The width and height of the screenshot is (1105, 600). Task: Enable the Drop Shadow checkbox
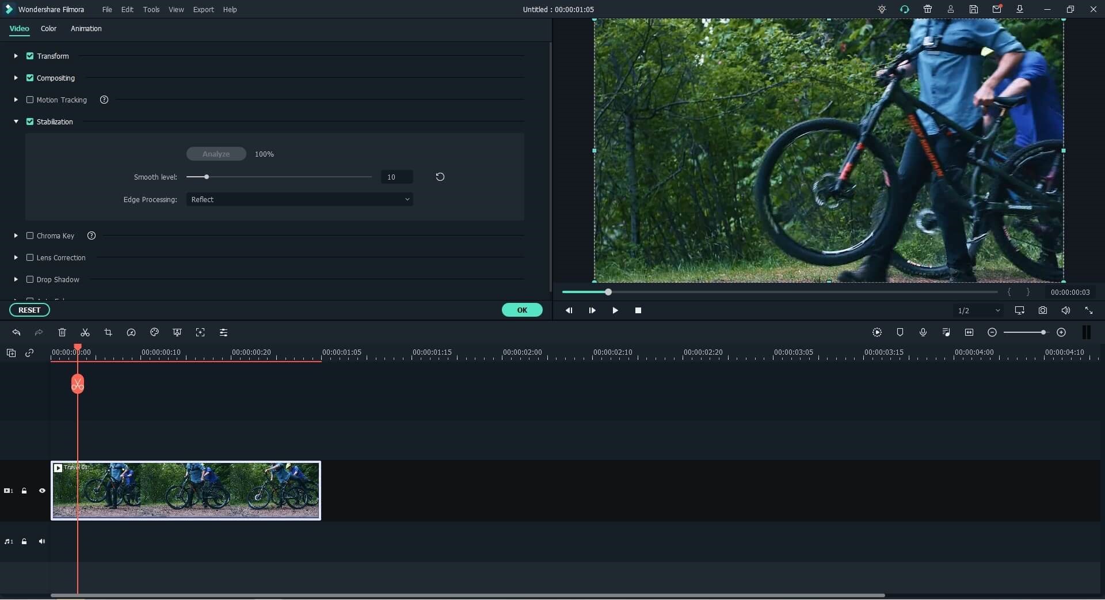pos(30,279)
